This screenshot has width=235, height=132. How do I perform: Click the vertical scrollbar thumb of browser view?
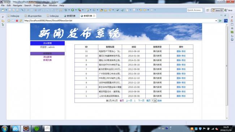point(227,66)
